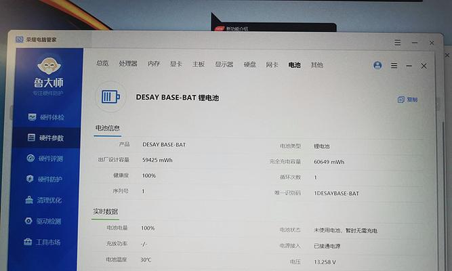Click the 清理优化 broom icon
Image resolution: width=452 pixels, height=271 pixels.
coord(29,199)
